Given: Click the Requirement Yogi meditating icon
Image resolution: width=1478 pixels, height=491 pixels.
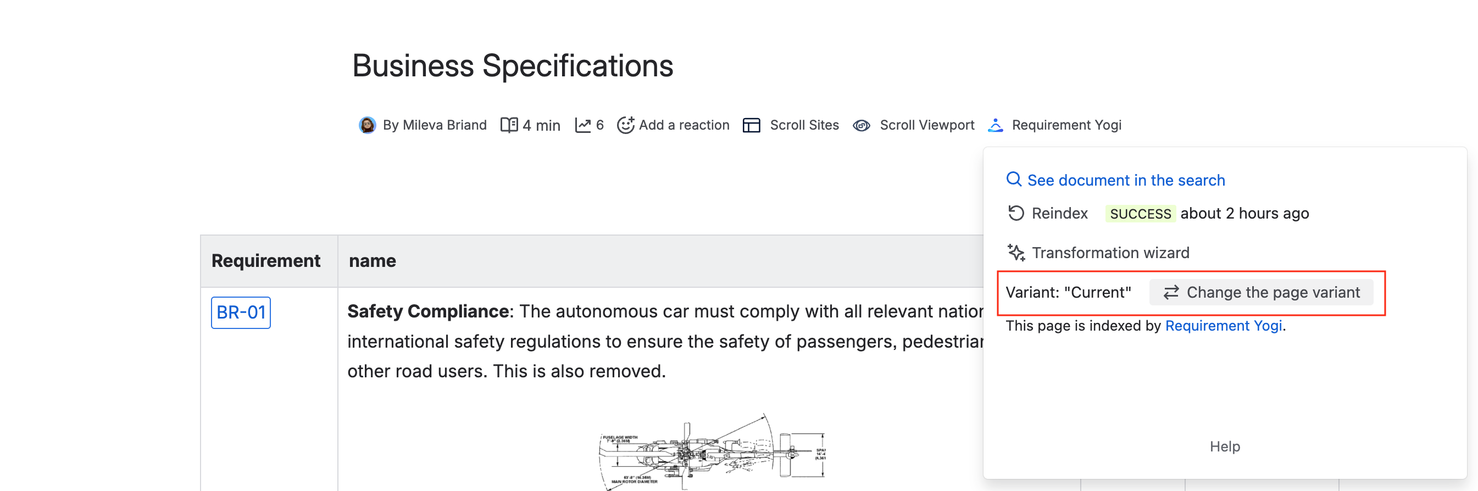Looking at the screenshot, I should coord(996,125).
